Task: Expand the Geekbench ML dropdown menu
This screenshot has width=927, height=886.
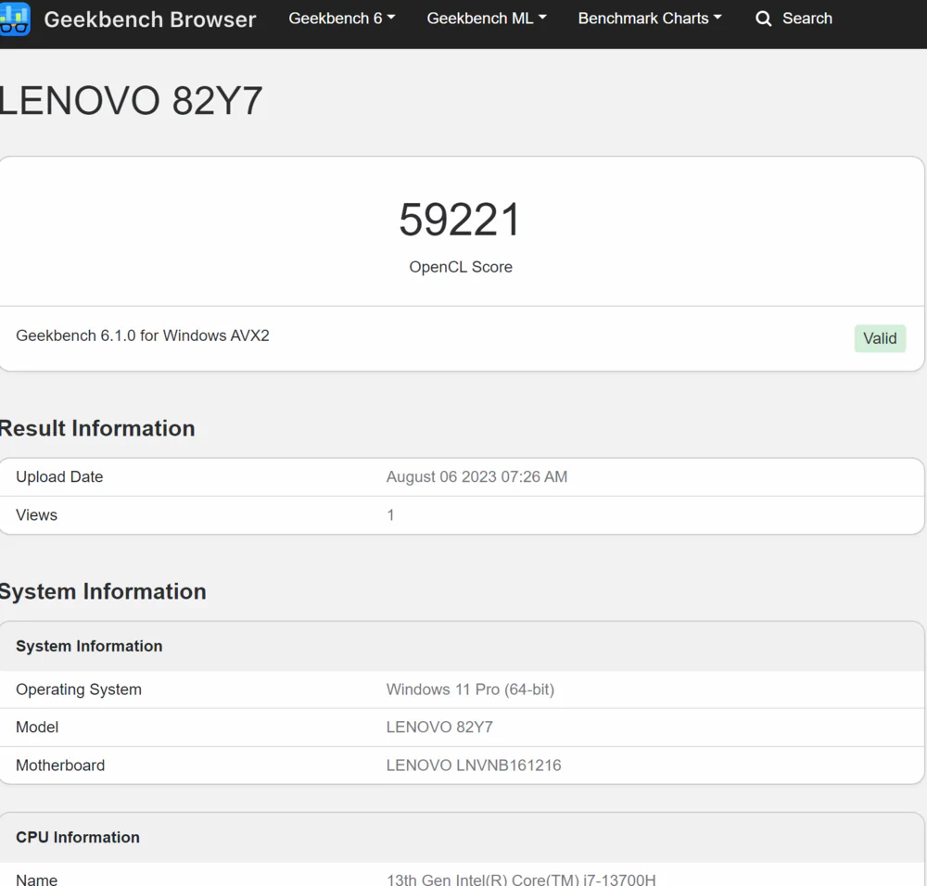Action: [x=487, y=19]
